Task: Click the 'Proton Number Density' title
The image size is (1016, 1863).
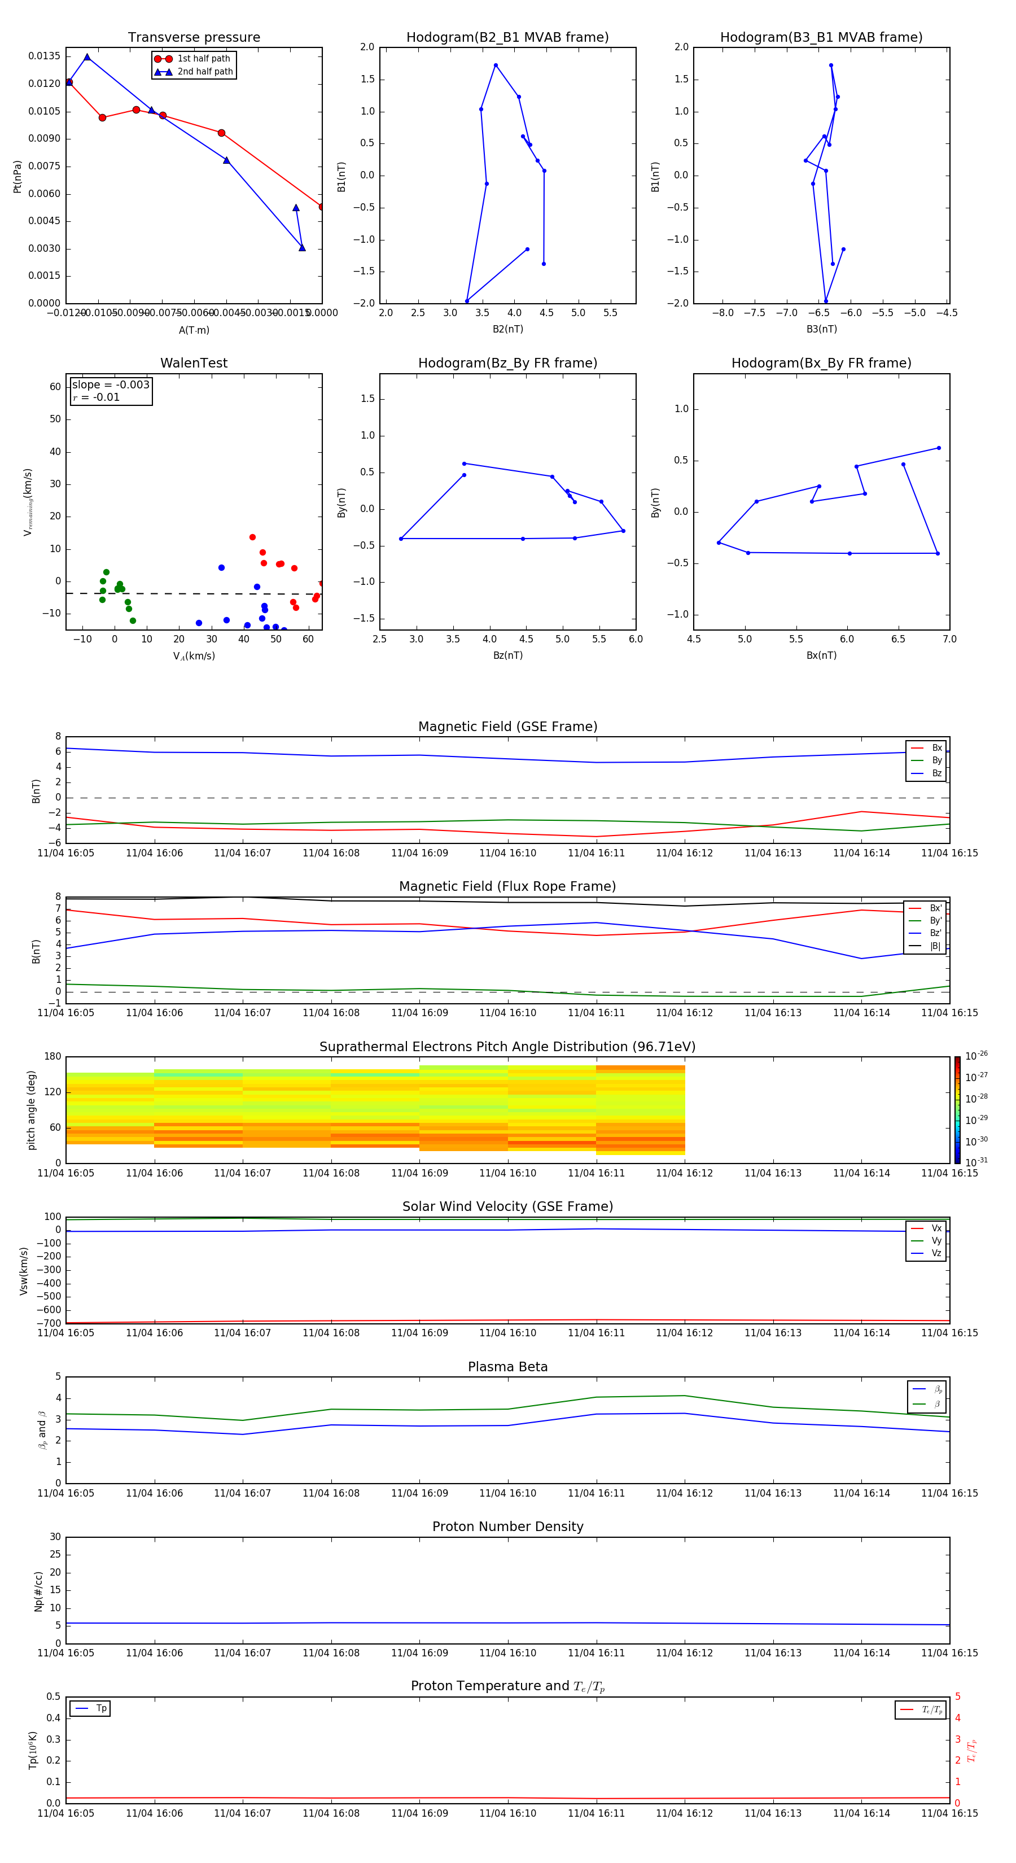Action: click(x=507, y=1527)
